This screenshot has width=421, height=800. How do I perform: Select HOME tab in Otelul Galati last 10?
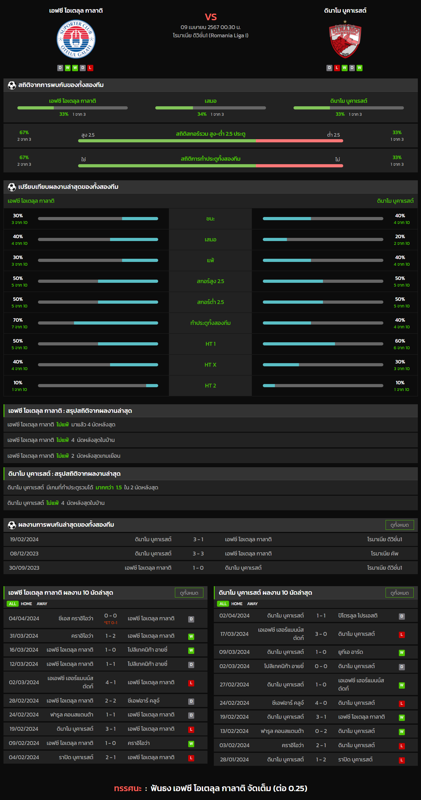[x=27, y=604]
